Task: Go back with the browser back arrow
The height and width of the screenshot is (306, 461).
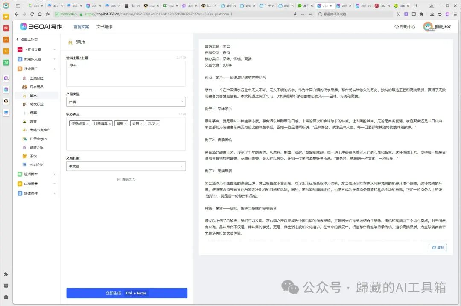Action: 17,14
